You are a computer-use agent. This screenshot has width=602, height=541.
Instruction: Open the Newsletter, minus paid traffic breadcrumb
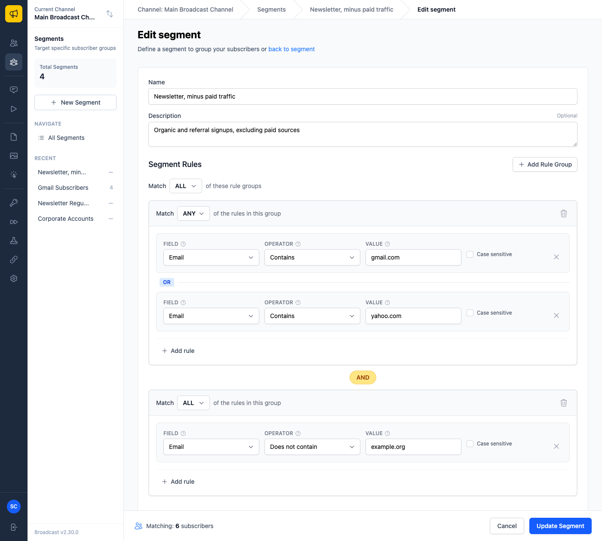click(x=352, y=9)
